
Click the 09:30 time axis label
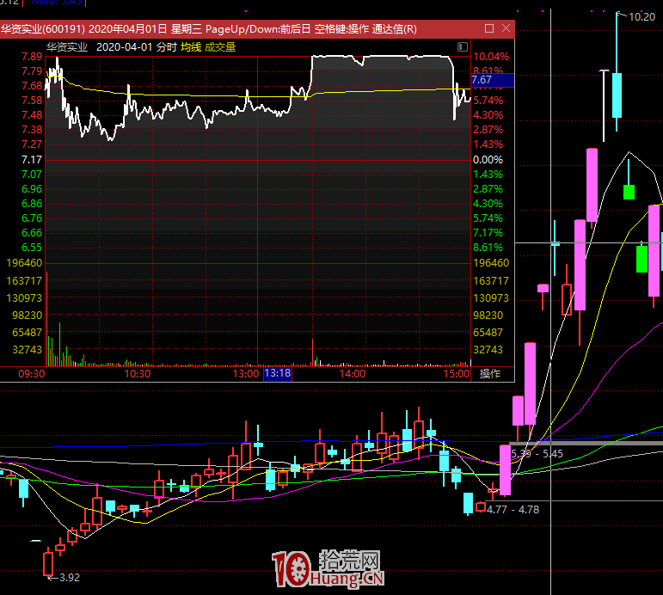(x=31, y=374)
